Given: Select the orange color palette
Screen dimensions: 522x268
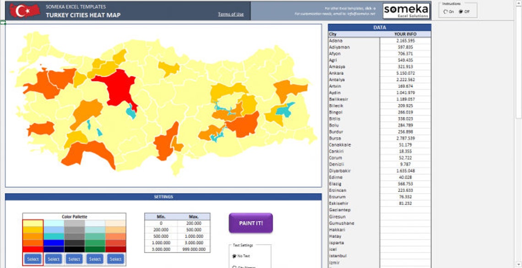Looking at the screenshot, I should coord(33,259).
